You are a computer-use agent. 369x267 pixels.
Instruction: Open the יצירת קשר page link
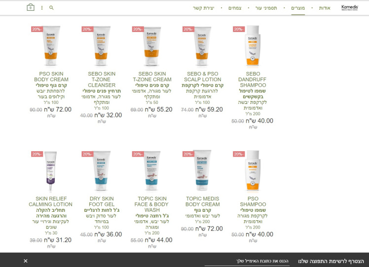[x=204, y=8]
